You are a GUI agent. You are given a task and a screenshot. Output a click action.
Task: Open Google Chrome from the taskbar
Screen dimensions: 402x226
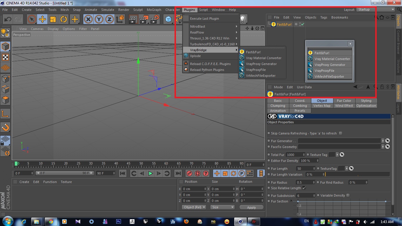[51, 222]
